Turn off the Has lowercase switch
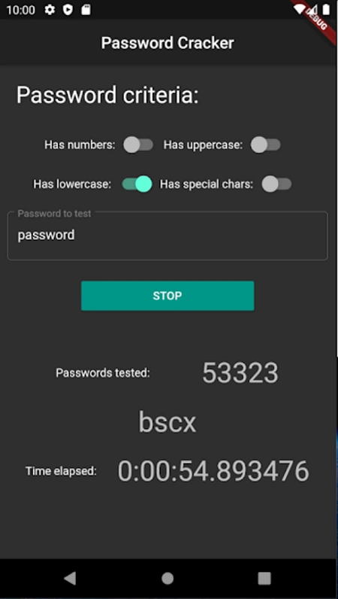 [x=137, y=184]
